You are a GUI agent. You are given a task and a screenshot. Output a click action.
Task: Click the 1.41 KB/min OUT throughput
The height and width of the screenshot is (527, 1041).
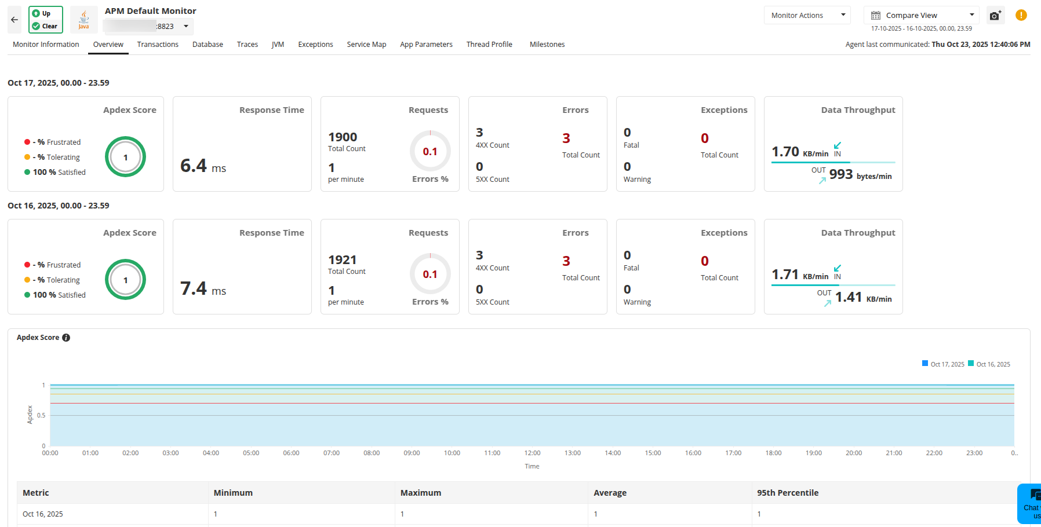tap(863, 297)
